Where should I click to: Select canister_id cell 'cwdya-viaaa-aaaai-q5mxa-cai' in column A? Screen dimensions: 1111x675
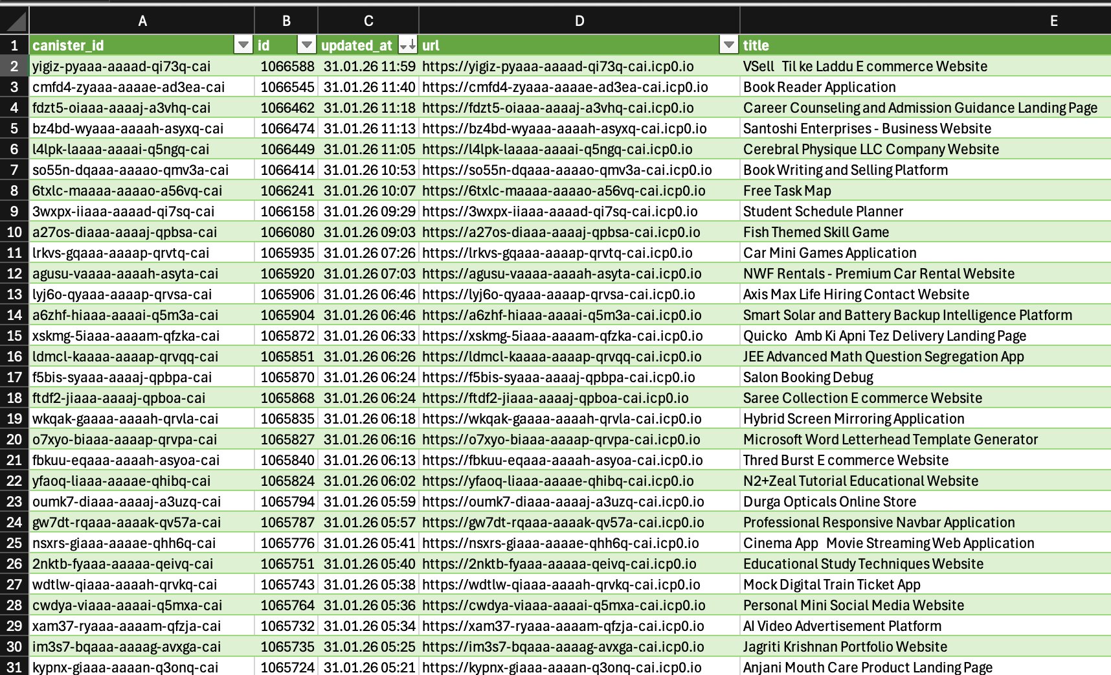coord(142,605)
